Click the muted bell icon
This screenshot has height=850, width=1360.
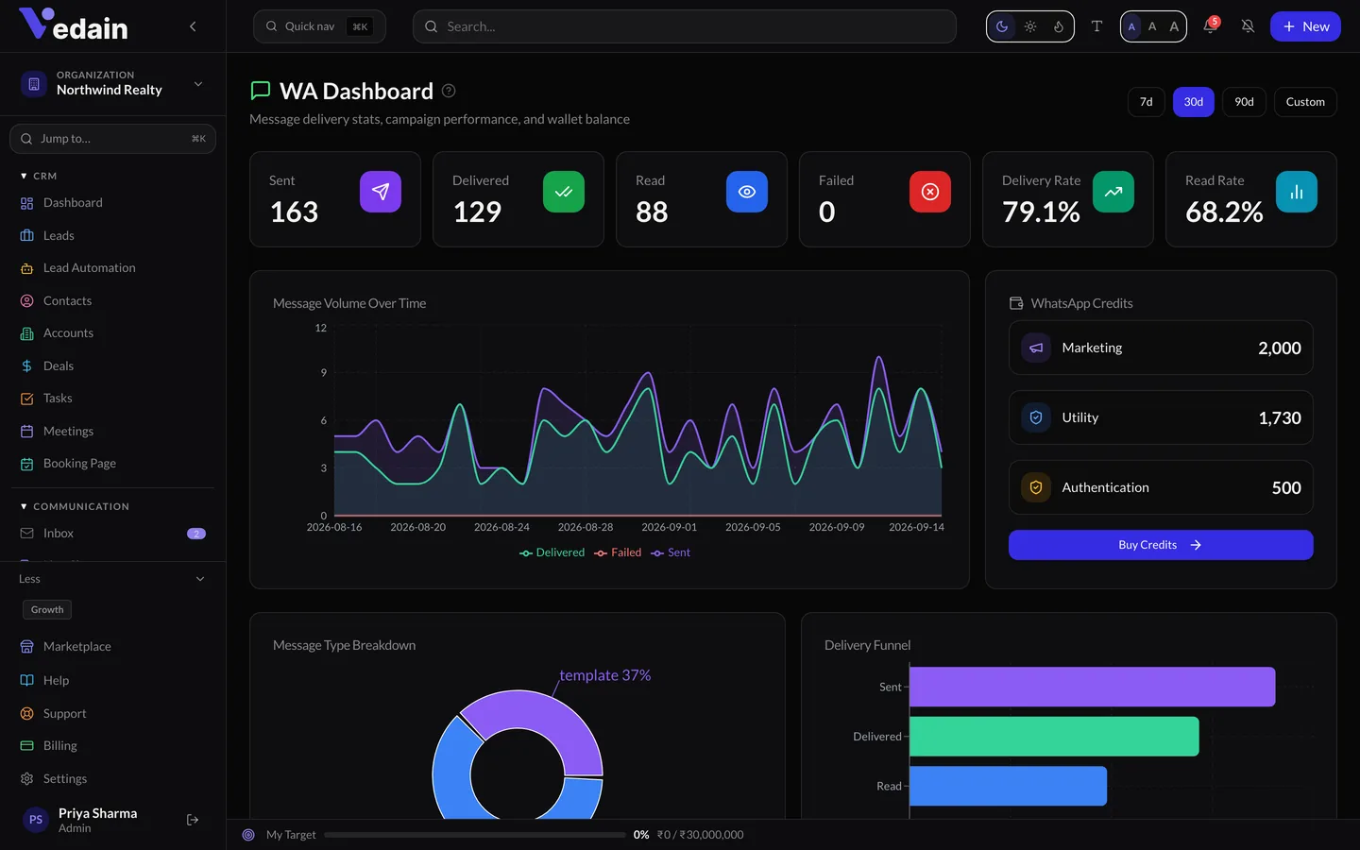pos(1248,26)
